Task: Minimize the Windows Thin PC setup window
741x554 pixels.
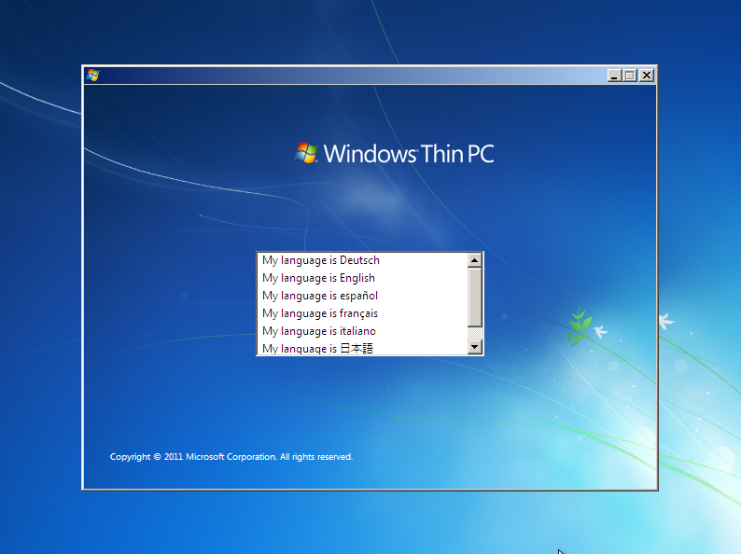Action: click(614, 76)
